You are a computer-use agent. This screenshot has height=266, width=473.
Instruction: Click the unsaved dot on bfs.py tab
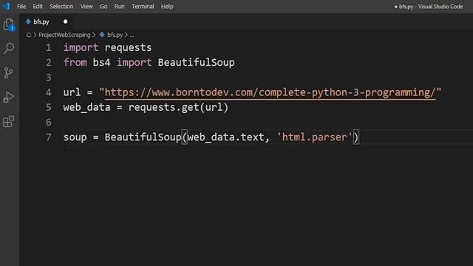(66, 21)
